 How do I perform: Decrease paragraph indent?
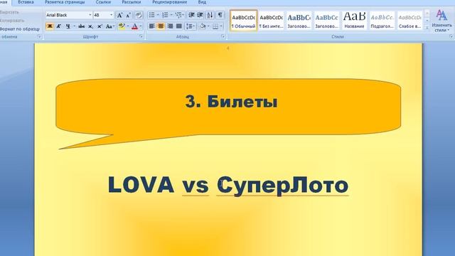(191, 15)
